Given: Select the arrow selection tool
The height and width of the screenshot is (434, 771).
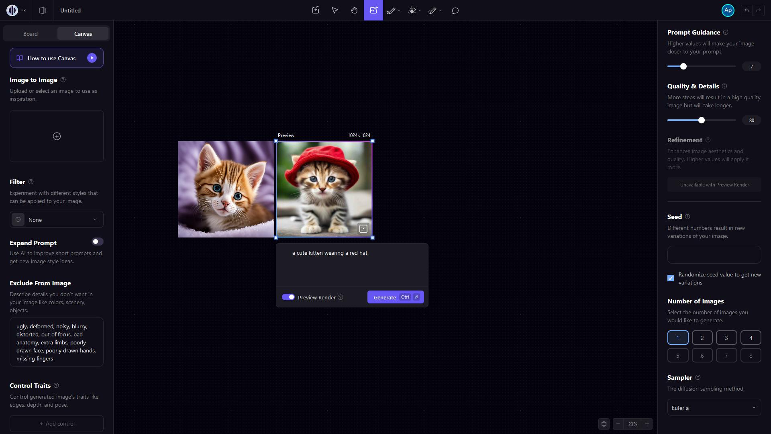Looking at the screenshot, I should click(335, 10).
